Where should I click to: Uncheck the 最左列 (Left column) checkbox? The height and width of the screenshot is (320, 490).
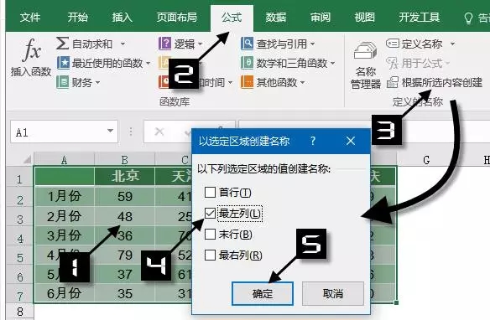tap(210, 214)
